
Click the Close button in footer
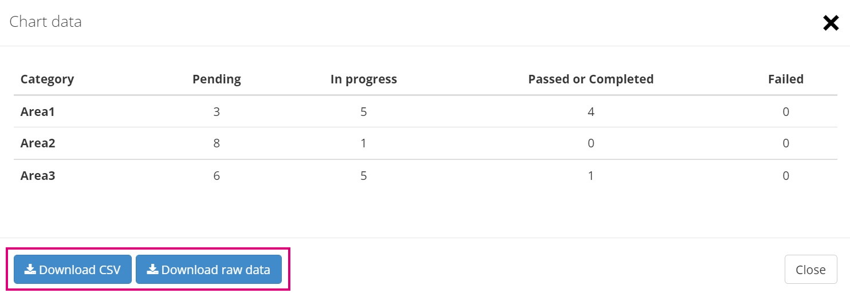(x=810, y=270)
